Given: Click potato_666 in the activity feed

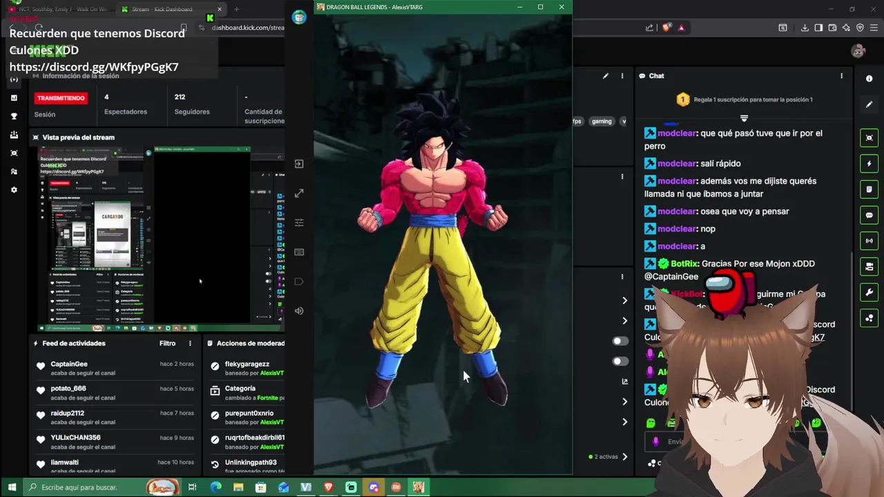Looking at the screenshot, I should (x=68, y=389).
